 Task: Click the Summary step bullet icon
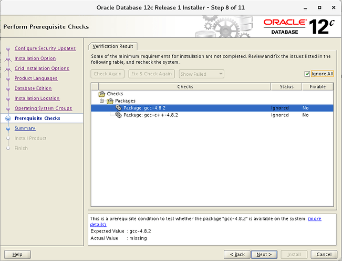[x=8, y=128]
